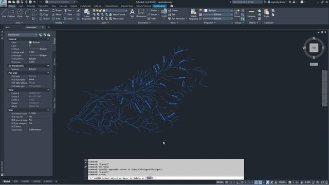Click the Rotate tool
This screenshot has height=185, width=329.
(x=57, y=10)
